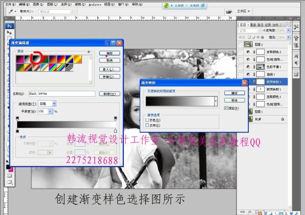Select the white color stop below gradient bar
Screen dimensions: 305x215
point(115,131)
